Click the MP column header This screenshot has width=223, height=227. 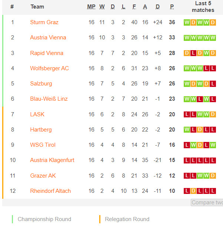point(91,7)
